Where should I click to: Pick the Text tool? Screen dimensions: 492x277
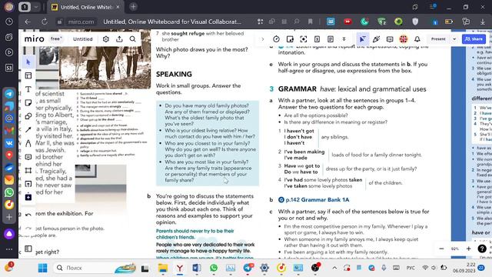click(28, 89)
